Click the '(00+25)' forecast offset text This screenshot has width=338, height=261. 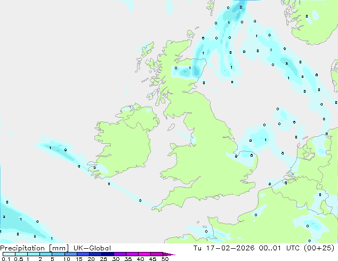(x=319, y=248)
